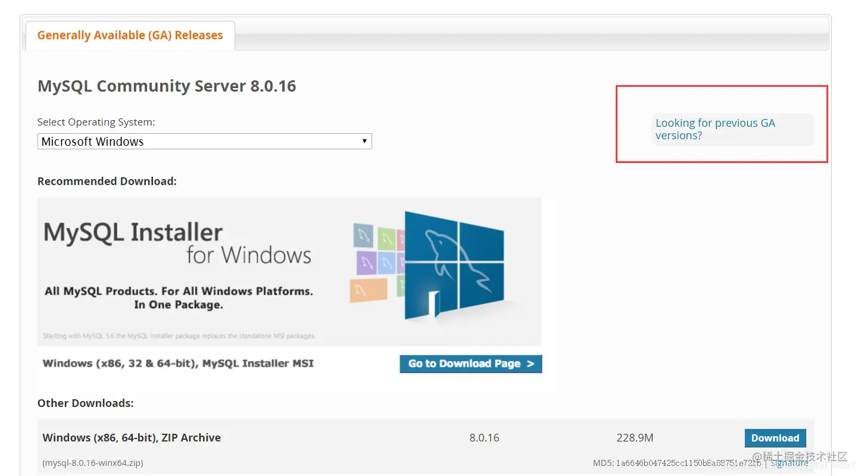This screenshot has width=861, height=476.
Task: Click the 'Recommended Download:' label
Action: point(107,181)
